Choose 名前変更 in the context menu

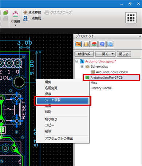(51, 88)
